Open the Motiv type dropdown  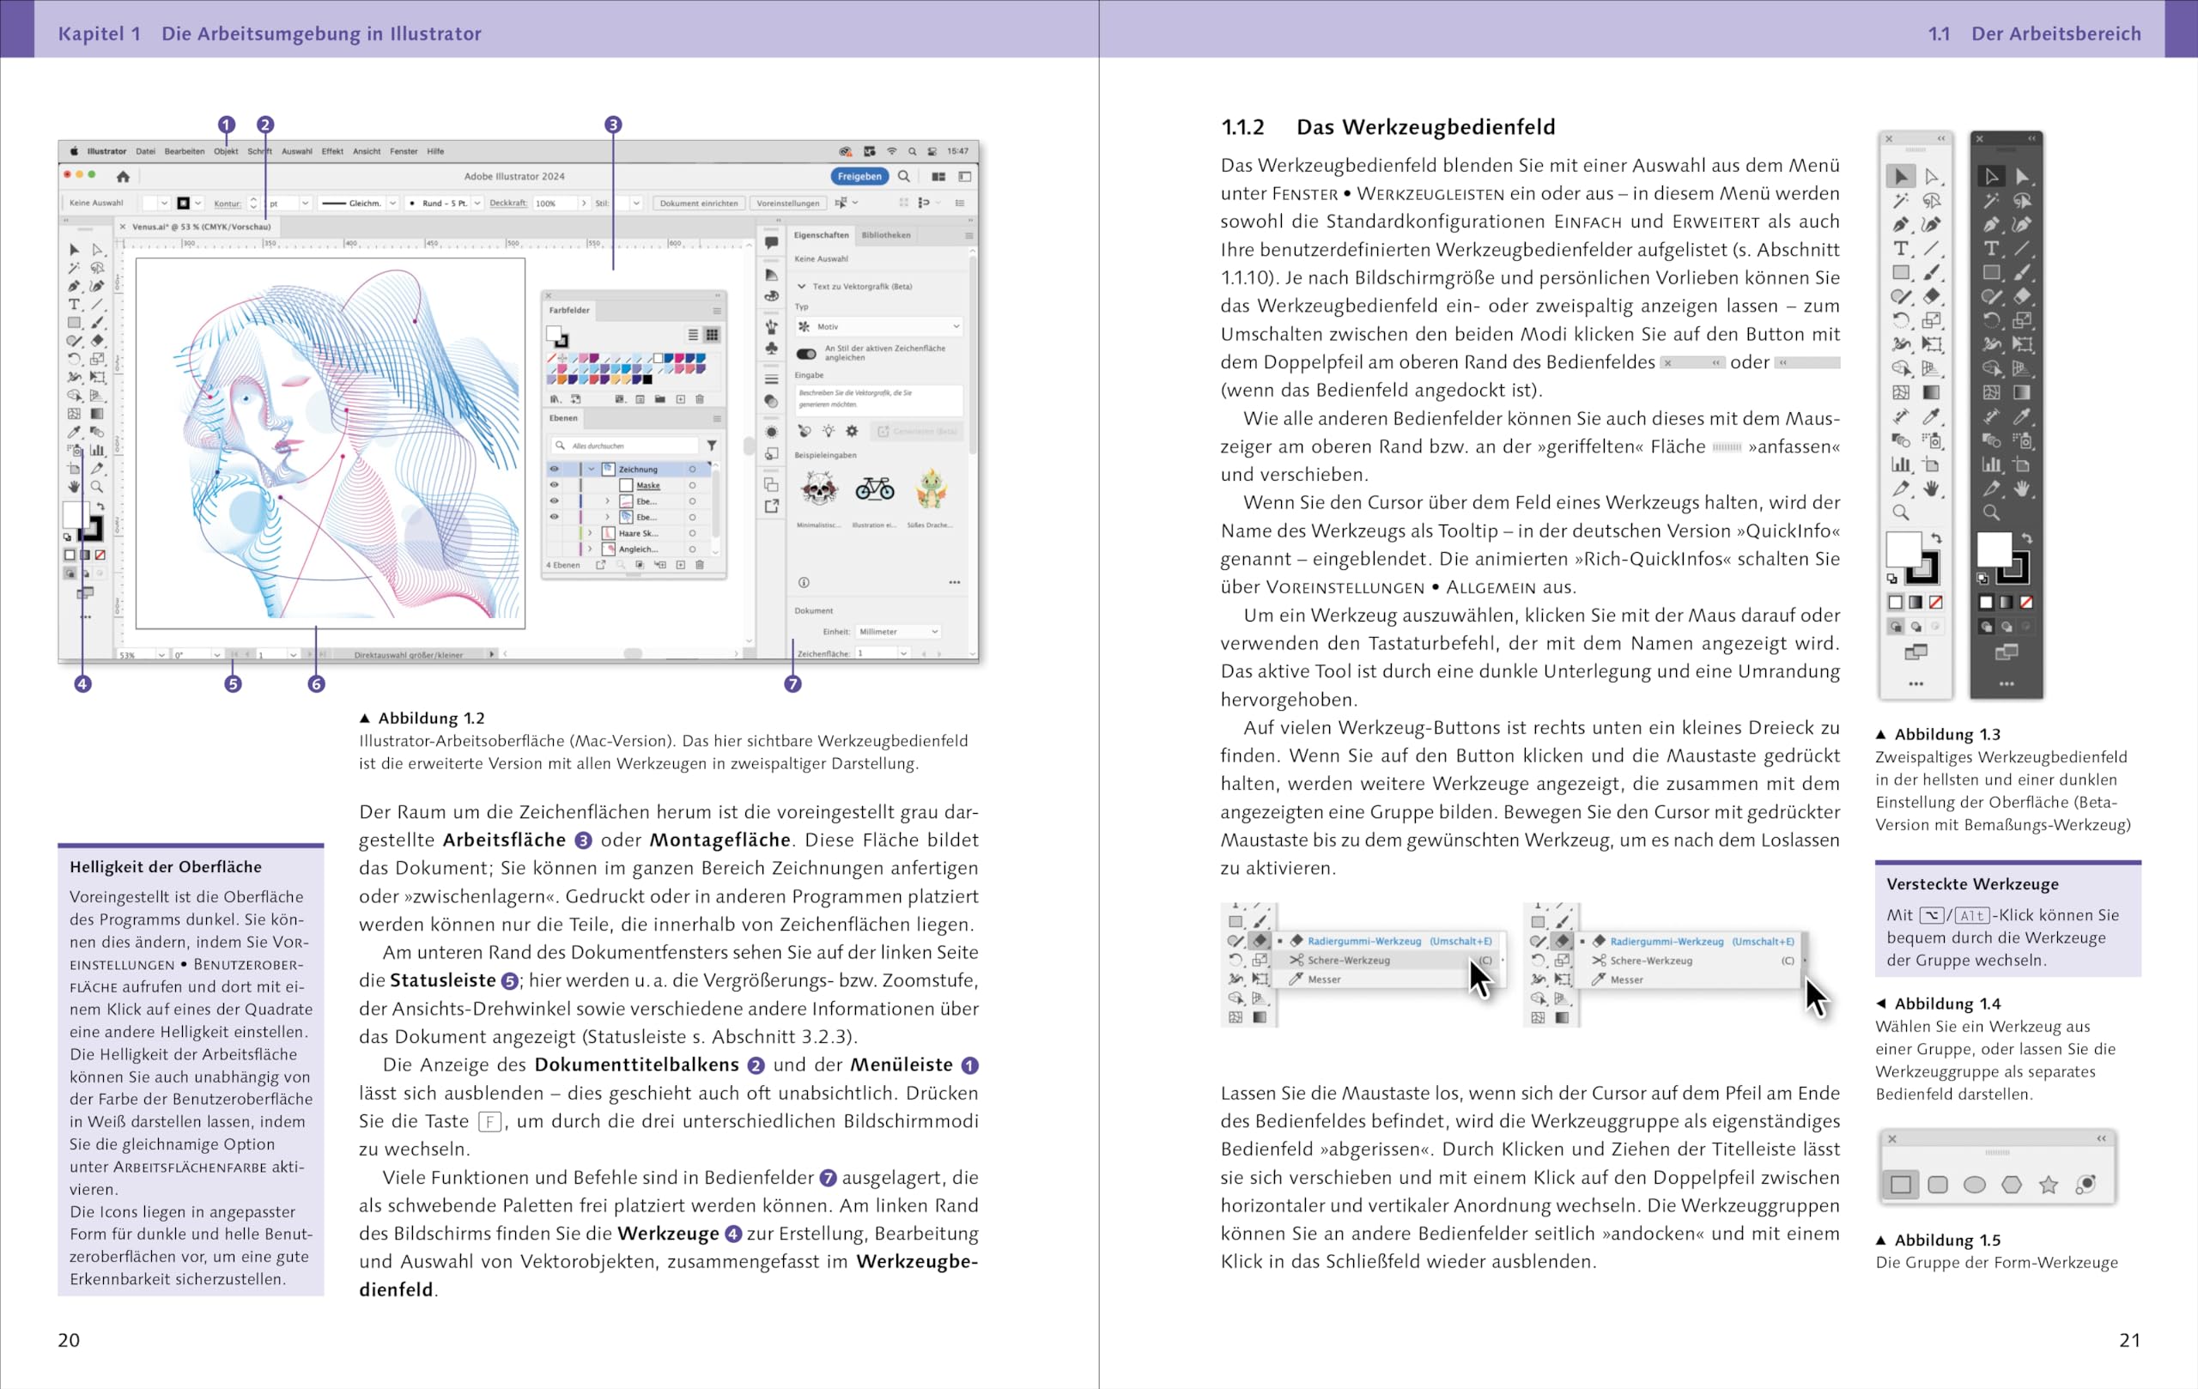coord(880,326)
